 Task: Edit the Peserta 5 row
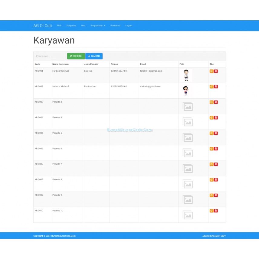(x=211, y=133)
